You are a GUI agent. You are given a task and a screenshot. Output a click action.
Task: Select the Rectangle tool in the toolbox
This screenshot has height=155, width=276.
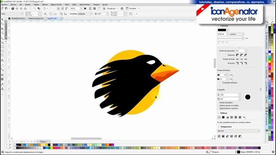click(x=2, y=46)
